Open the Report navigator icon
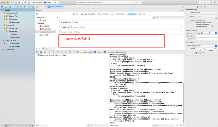Viewport: 218px width, 127px height. click(33, 7)
